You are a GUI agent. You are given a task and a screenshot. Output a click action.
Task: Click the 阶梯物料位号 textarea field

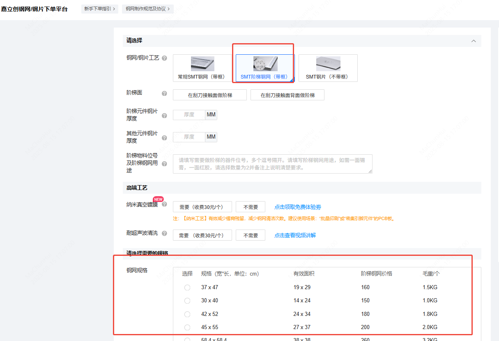click(x=272, y=164)
